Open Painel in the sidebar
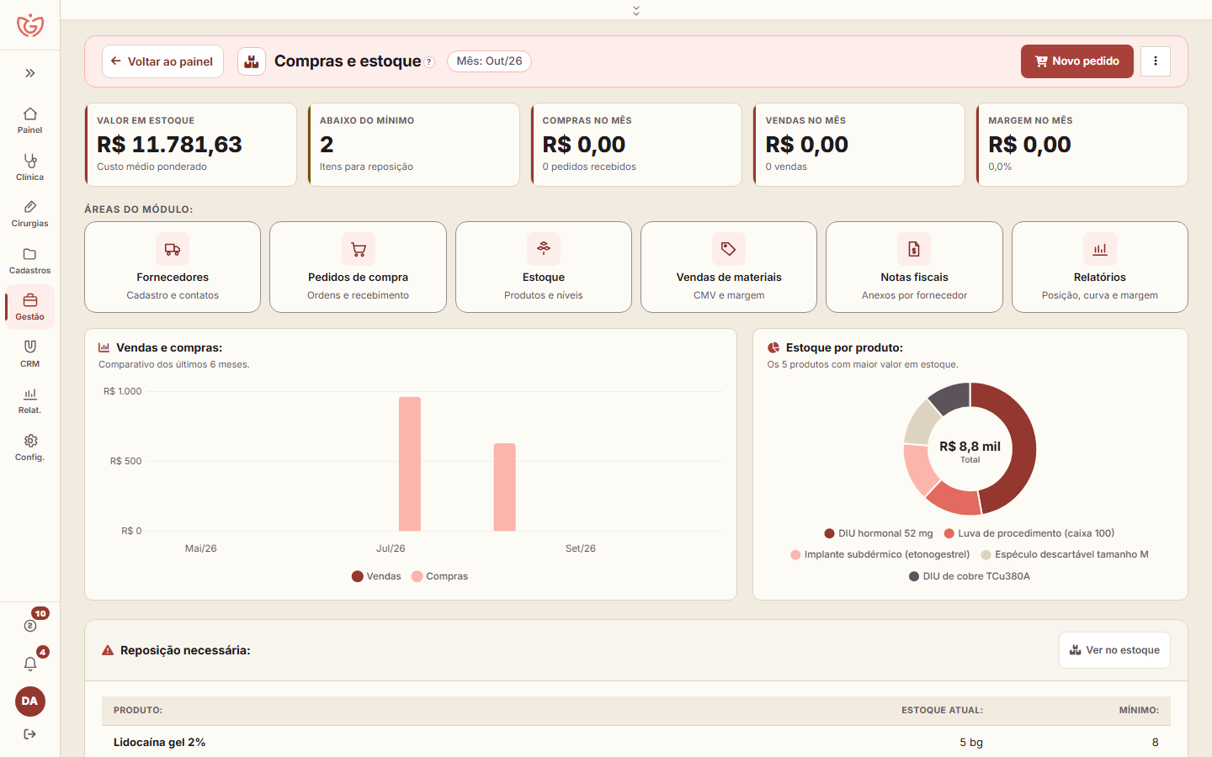This screenshot has height=757, width=1212. pos(30,120)
